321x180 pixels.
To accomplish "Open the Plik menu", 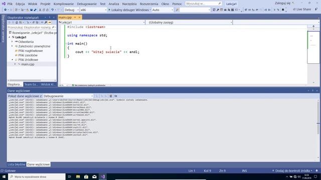I will 10,3.
